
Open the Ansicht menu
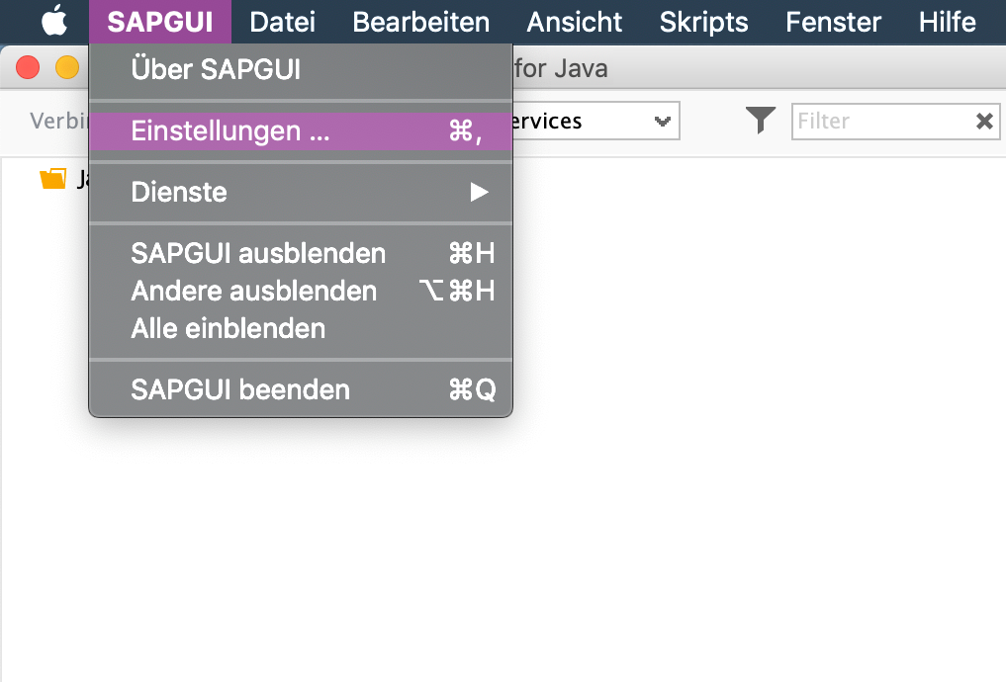pyautogui.click(x=575, y=21)
